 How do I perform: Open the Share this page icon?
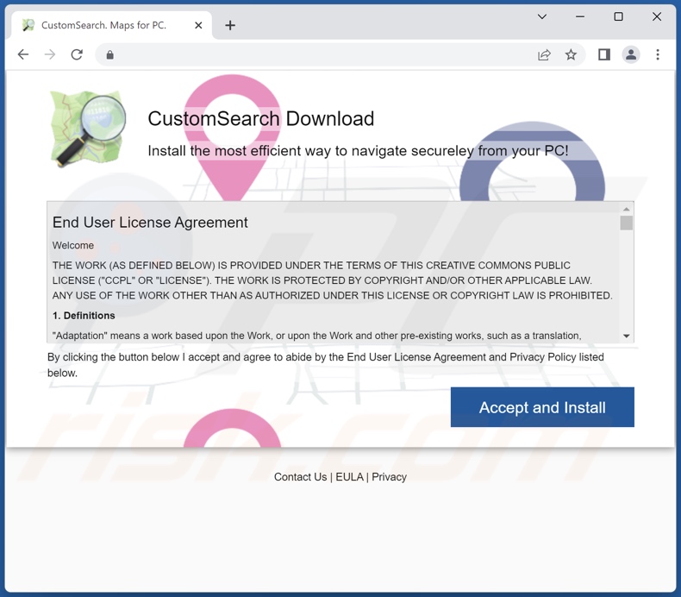point(544,54)
